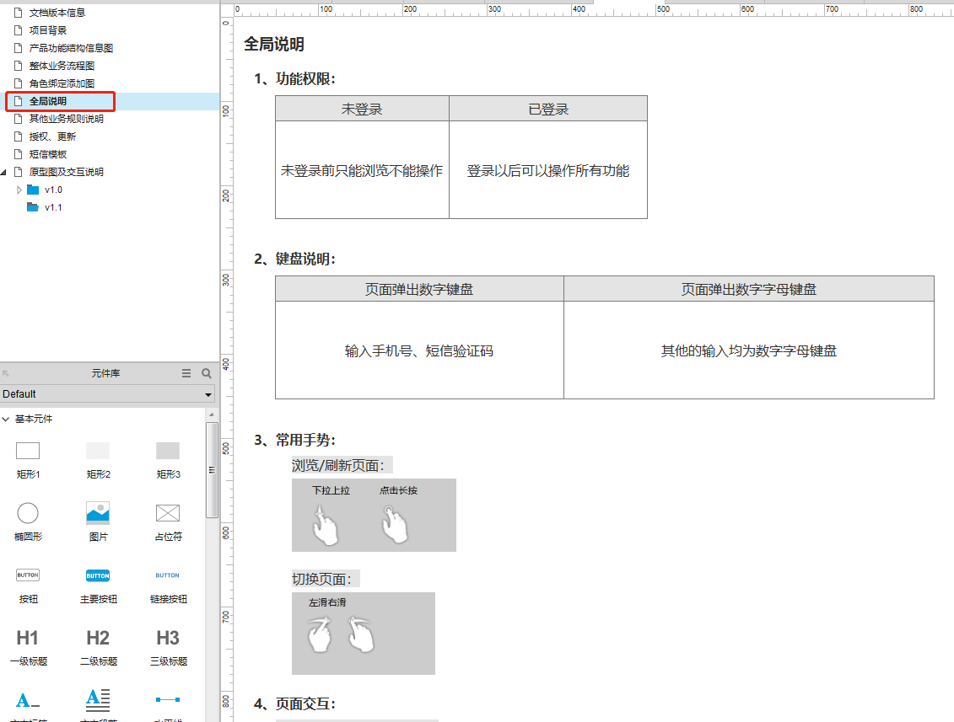This screenshot has width=954, height=722.
Task: Select the 图片 image widget
Action: (98, 512)
